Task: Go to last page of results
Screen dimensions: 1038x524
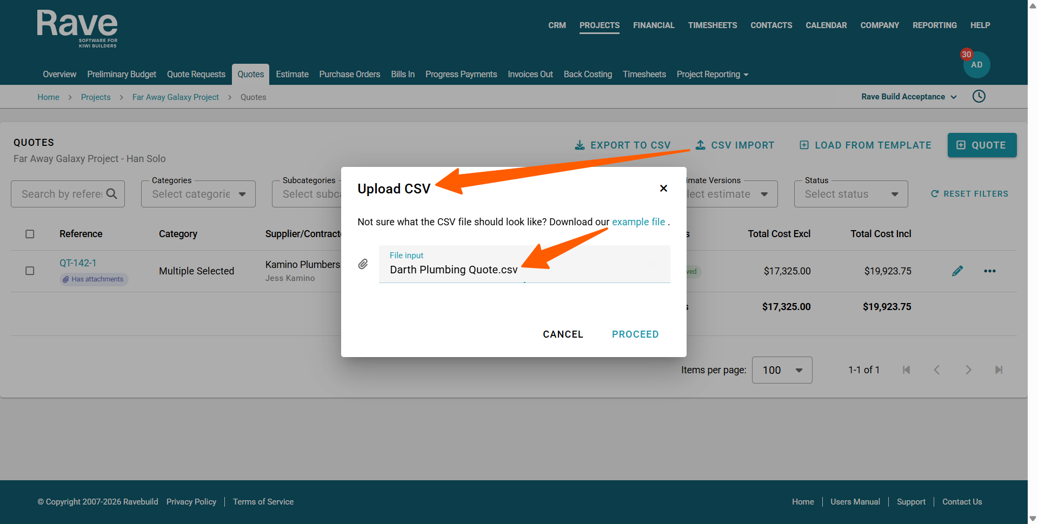Action: pyautogui.click(x=999, y=370)
